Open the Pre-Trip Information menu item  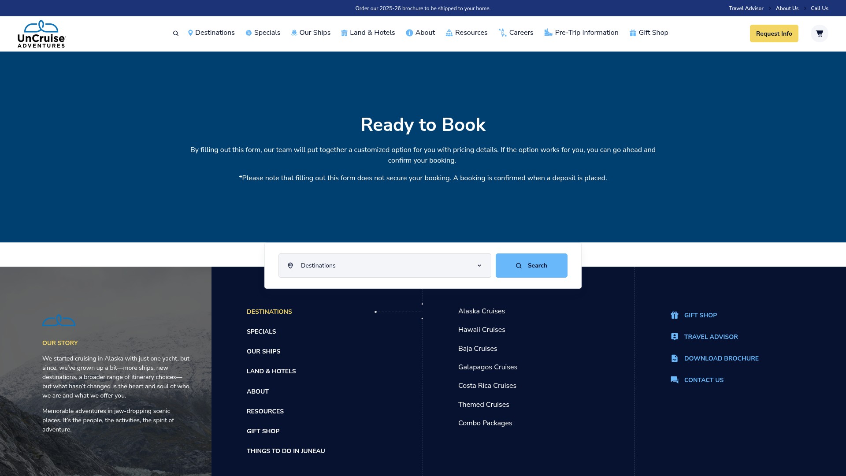click(x=586, y=33)
